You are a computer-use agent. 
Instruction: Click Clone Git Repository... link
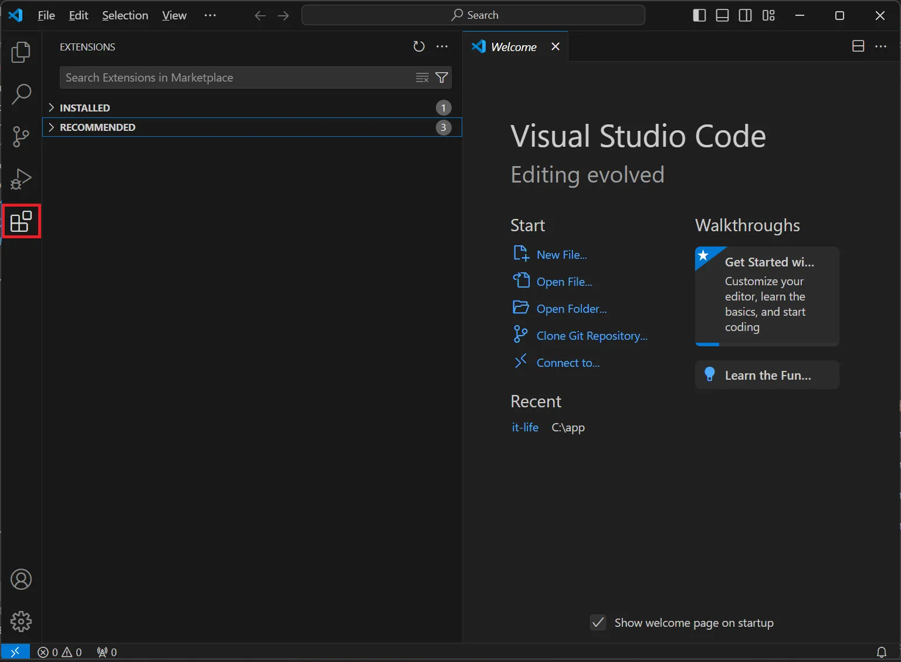click(592, 336)
